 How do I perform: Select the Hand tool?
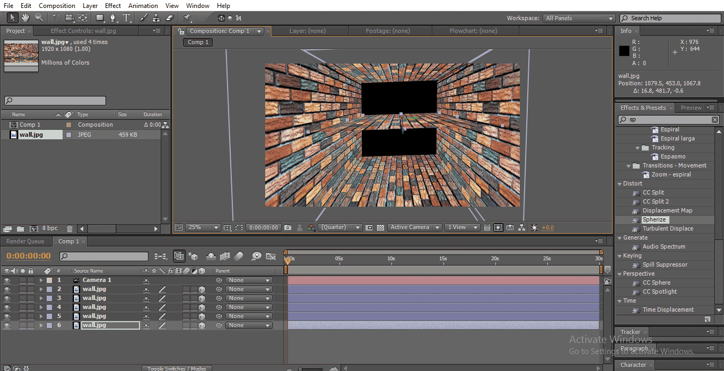(25, 18)
